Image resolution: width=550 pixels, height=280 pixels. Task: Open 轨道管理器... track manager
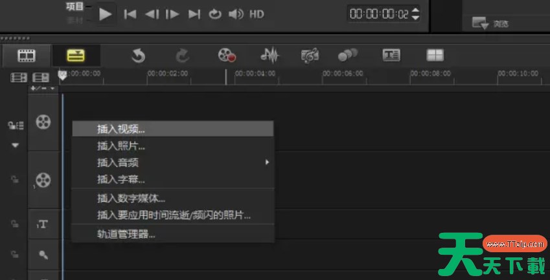point(172,234)
